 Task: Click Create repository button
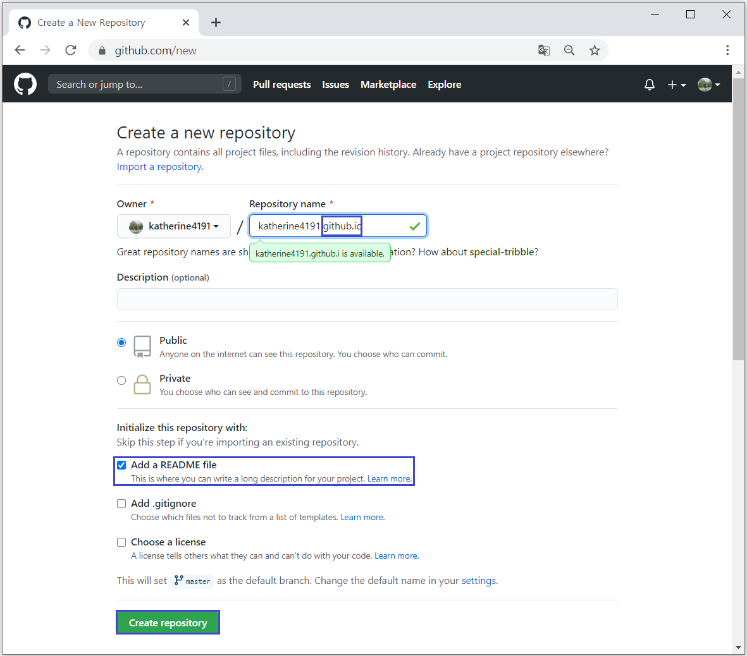(x=168, y=623)
